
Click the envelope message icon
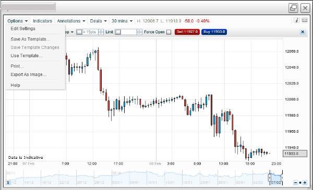pos(305,20)
